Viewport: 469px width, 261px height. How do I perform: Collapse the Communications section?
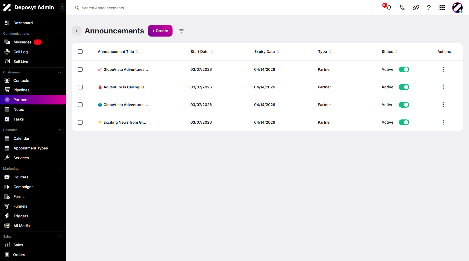59,34
